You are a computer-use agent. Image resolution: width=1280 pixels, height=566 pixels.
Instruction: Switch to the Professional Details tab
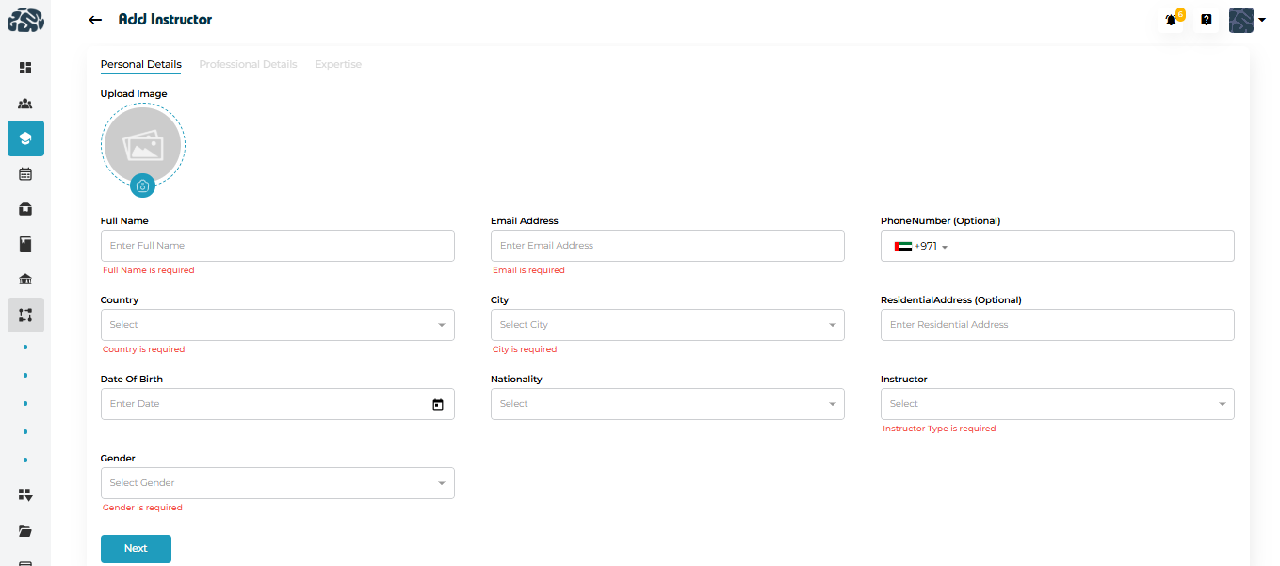248,64
